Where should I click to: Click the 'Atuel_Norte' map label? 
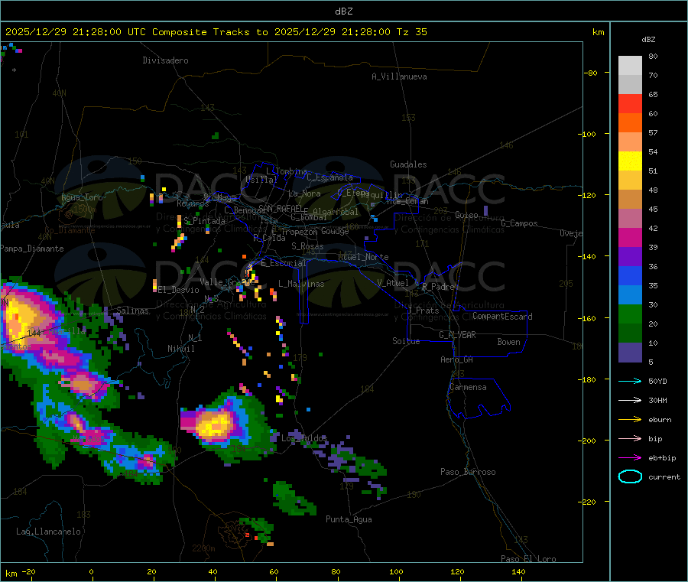[x=363, y=257]
